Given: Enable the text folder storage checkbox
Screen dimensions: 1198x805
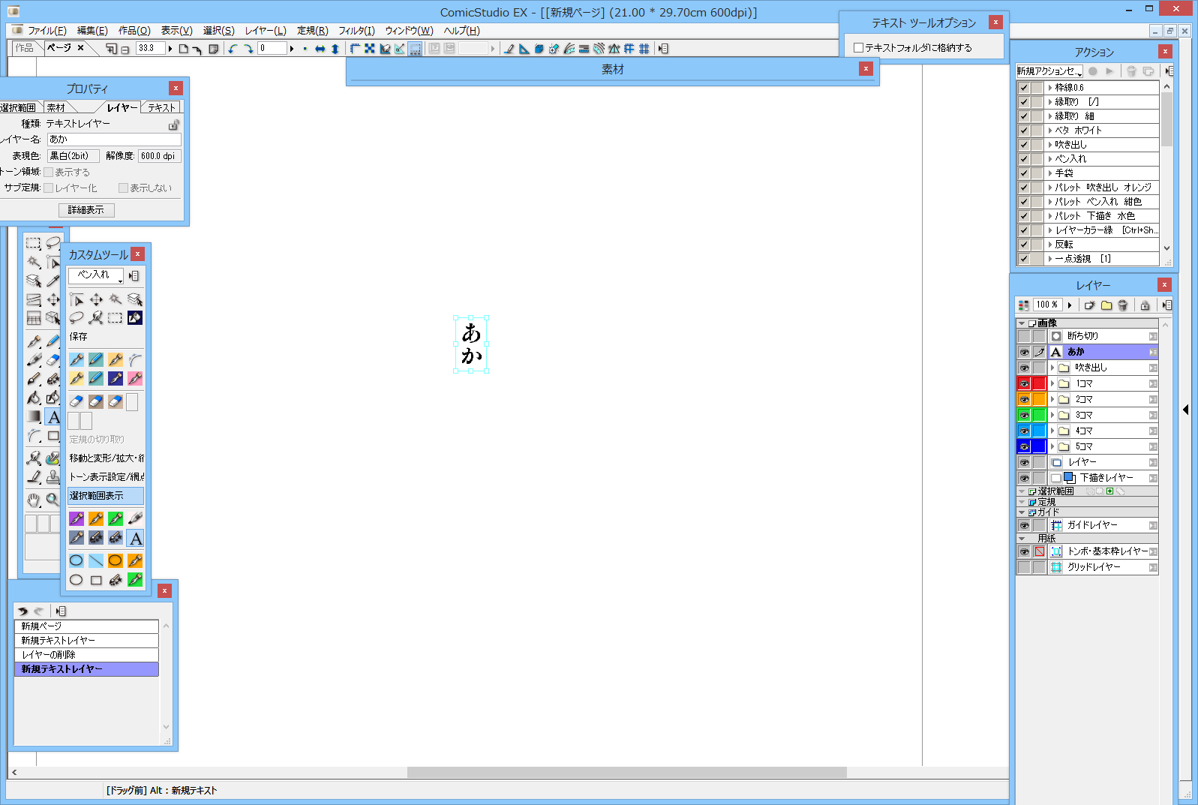Looking at the screenshot, I should point(859,47).
